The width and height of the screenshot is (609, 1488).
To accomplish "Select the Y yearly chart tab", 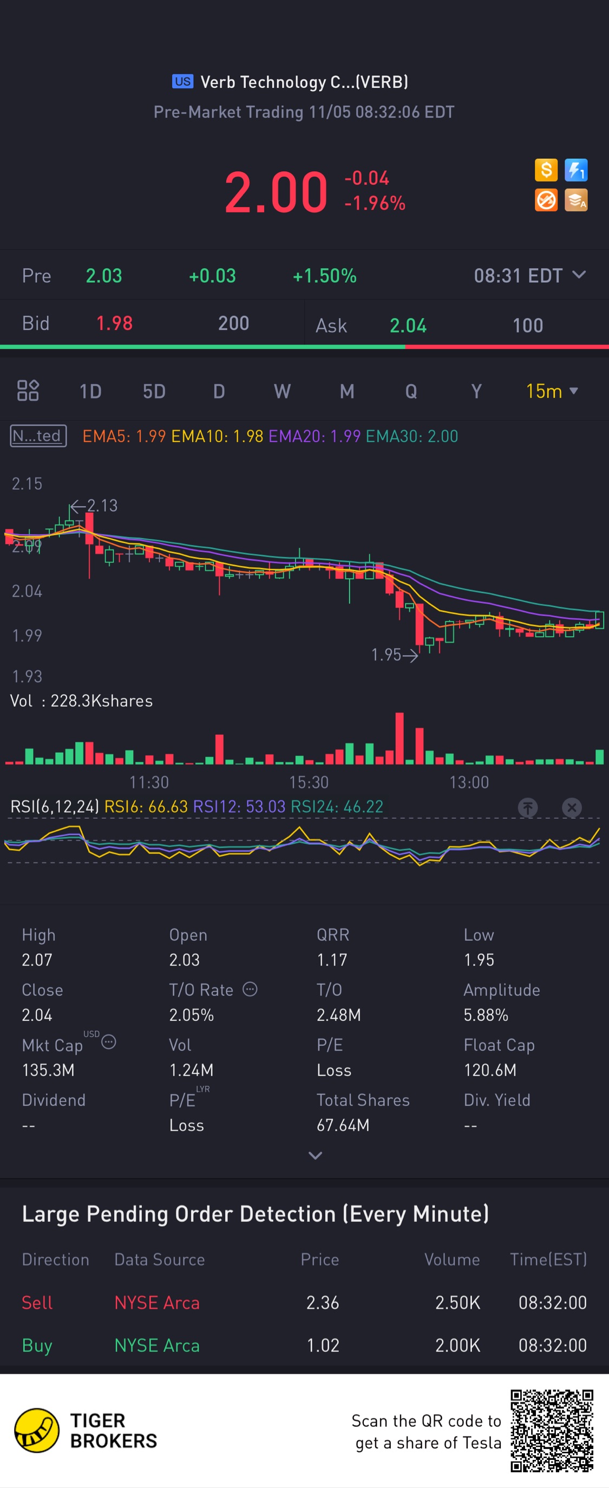I will (476, 391).
